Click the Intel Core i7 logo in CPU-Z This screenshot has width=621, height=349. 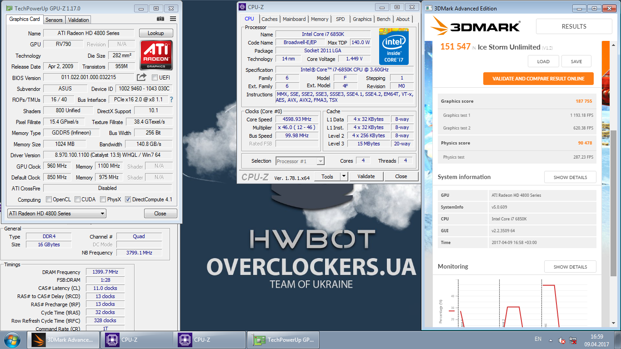394,46
